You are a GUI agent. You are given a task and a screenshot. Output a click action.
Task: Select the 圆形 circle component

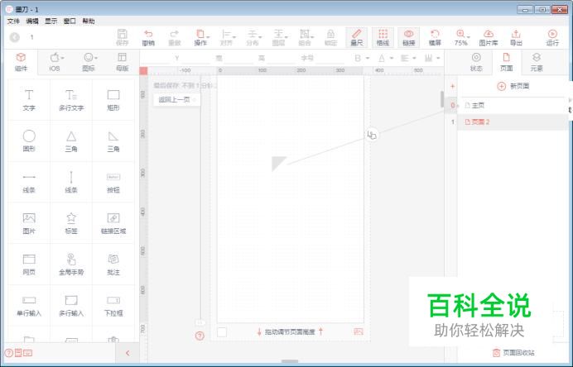pyautogui.click(x=29, y=141)
